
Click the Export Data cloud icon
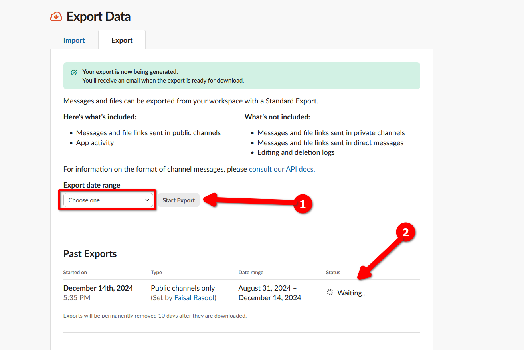[56, 17]
